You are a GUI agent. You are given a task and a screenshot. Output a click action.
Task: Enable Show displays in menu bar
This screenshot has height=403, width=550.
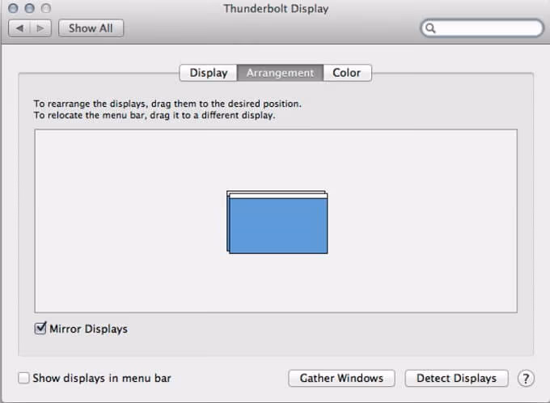point(23,378)
